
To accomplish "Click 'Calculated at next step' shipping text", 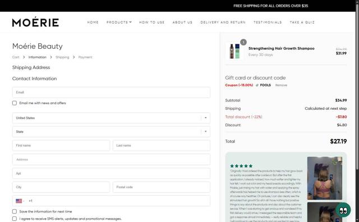I will tap(326, 109).
